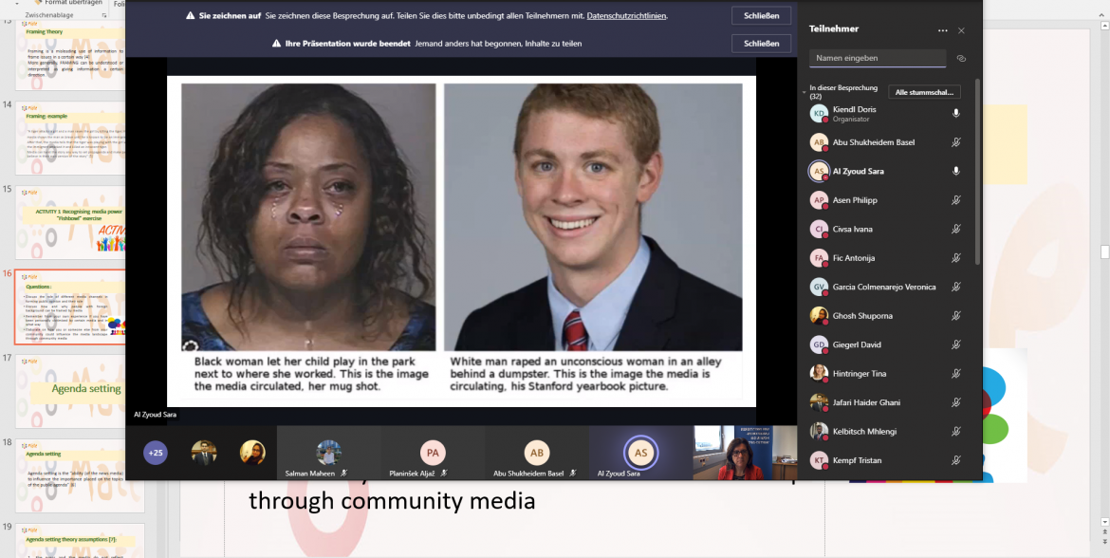Screen dimensions: 1110x558
Task: Select PowerPoint slide 16 'Questions' thumbnail
Action: click(x=71, y=307)
